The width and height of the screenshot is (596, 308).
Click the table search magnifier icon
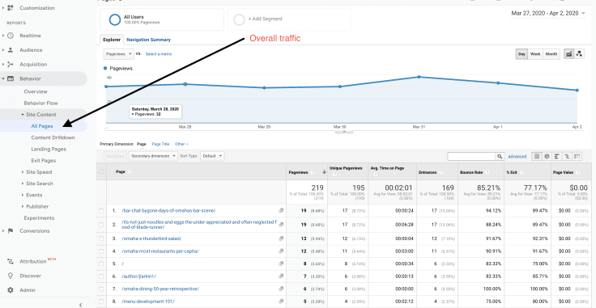tap(500, 156)
